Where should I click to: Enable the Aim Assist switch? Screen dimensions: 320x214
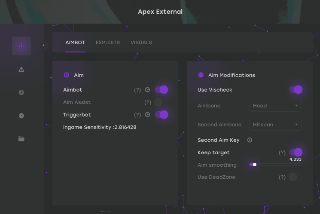pos(161,102)
